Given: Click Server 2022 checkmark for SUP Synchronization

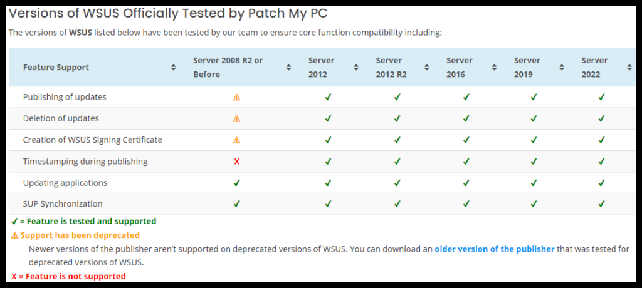Looking at the screenshot, I should point(601,203).
